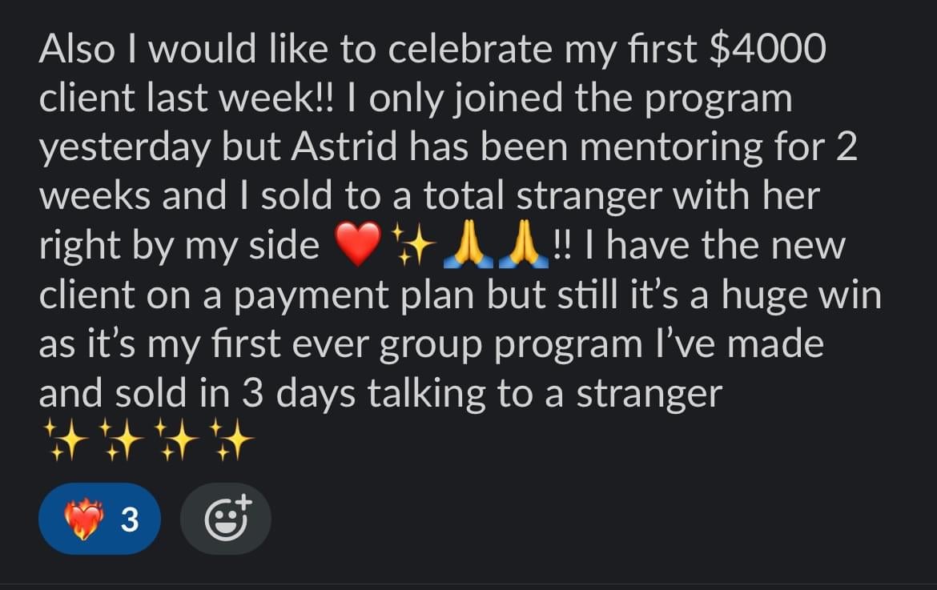The width and height of the screenshot is (937, 590).
Task: Click the second sparkles emoji on last line
Action: point(121,440)
